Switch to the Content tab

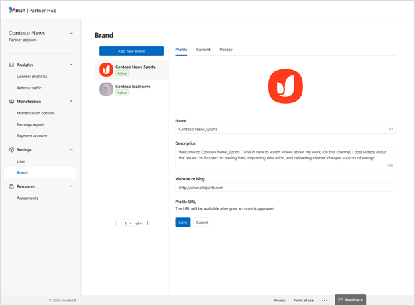click(203, 50)
